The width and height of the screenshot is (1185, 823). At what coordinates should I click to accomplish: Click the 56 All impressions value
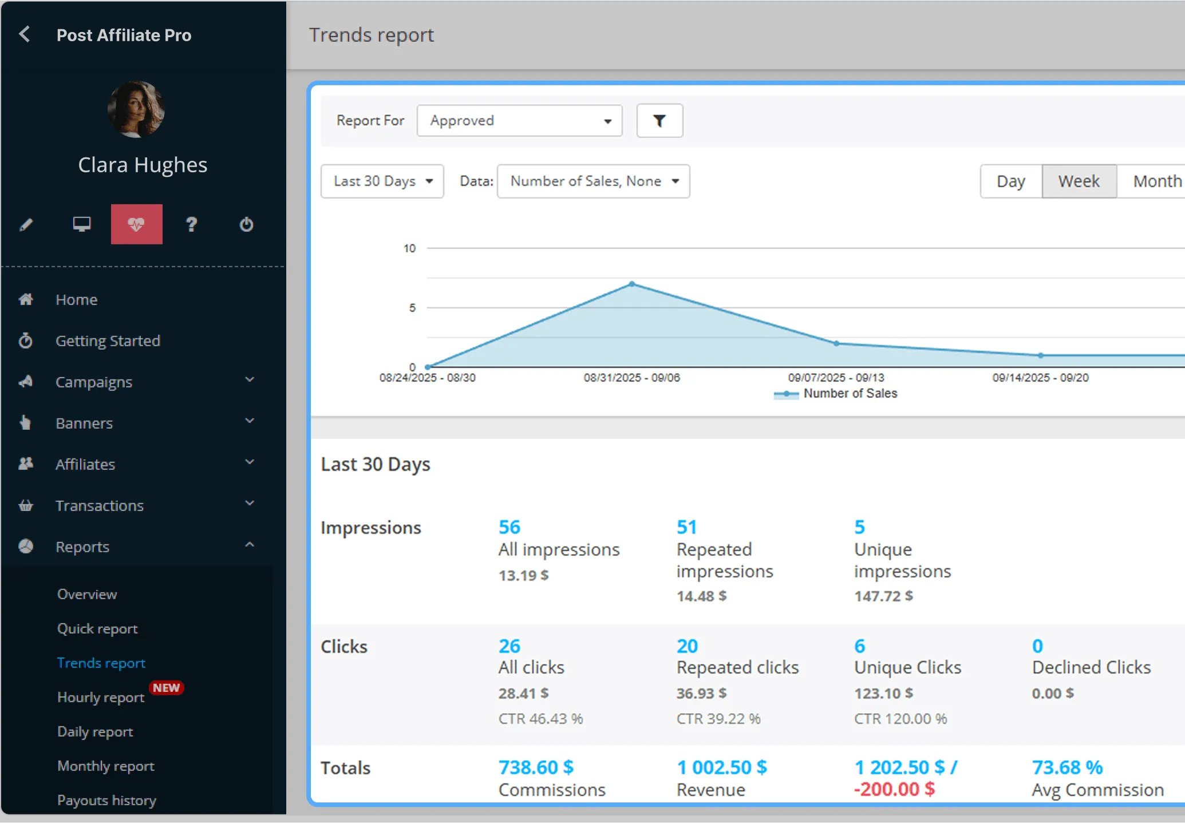tap(509, 527)
